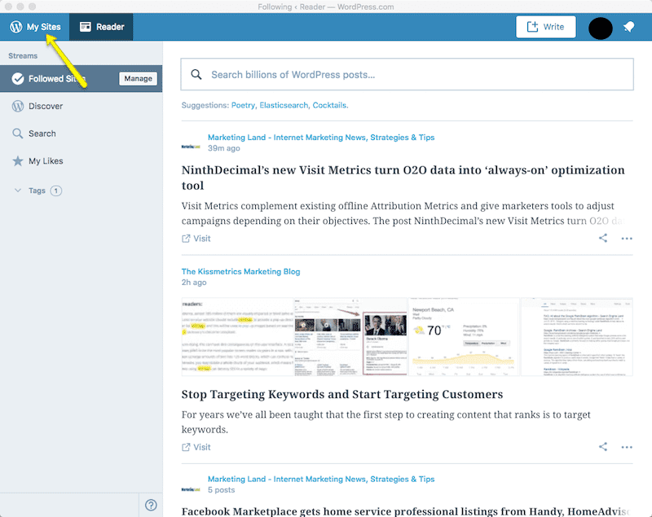
Task: Click the NinthDecimal post excerpt text
Action: (x=403, y=213)
